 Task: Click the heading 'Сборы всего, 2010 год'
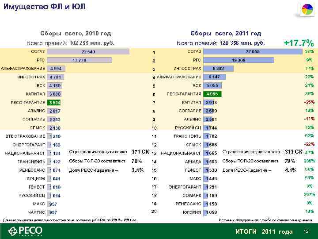point(76,33)
